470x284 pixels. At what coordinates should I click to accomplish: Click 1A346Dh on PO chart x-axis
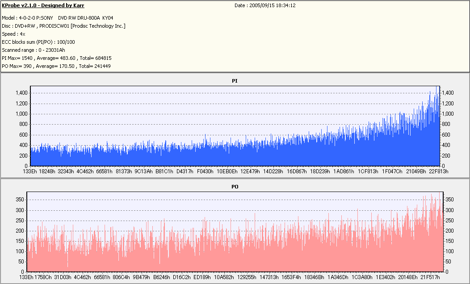338,277
